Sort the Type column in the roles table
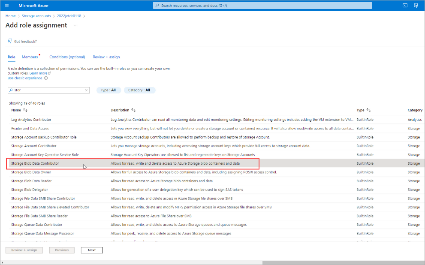Image resolution: width=425 pixels, height=265 pixels. tap(369, 110)
